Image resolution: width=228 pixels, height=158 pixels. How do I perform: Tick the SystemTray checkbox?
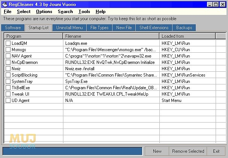pyautogui.click(x=8, y=81)
